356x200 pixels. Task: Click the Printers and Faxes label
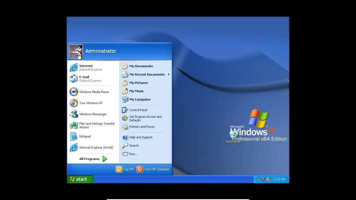pyautogui.click(x=142, y=127)
